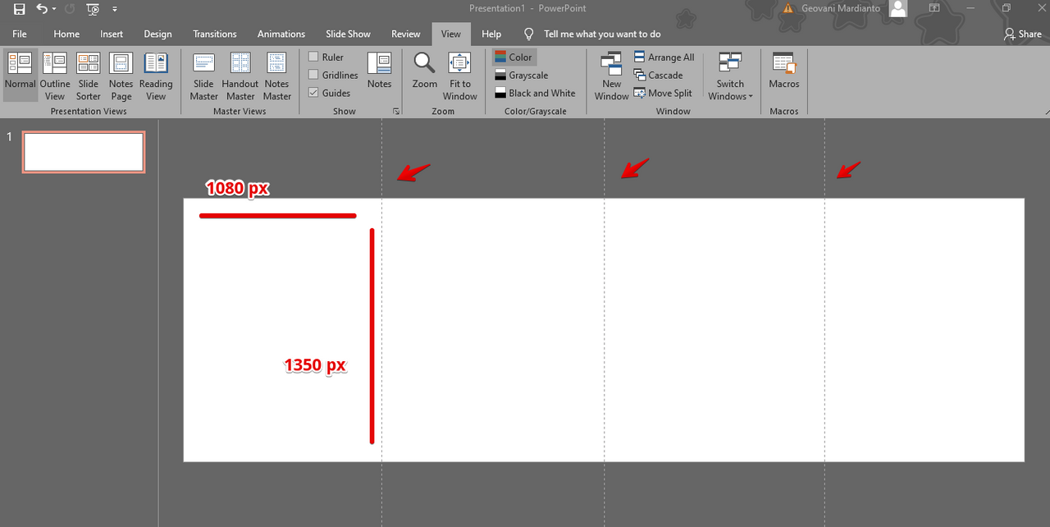Expand Switch Windows dropdown
Screen dimensions: 1050x527
pos(730,75)
